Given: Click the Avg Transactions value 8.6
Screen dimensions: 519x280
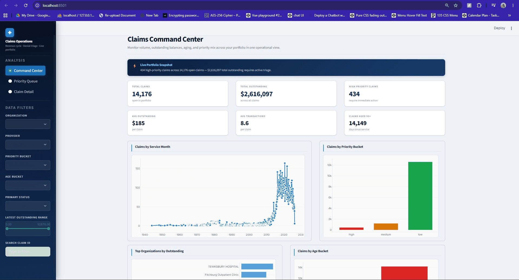Looking at the screenshot, I should (244, 123).
